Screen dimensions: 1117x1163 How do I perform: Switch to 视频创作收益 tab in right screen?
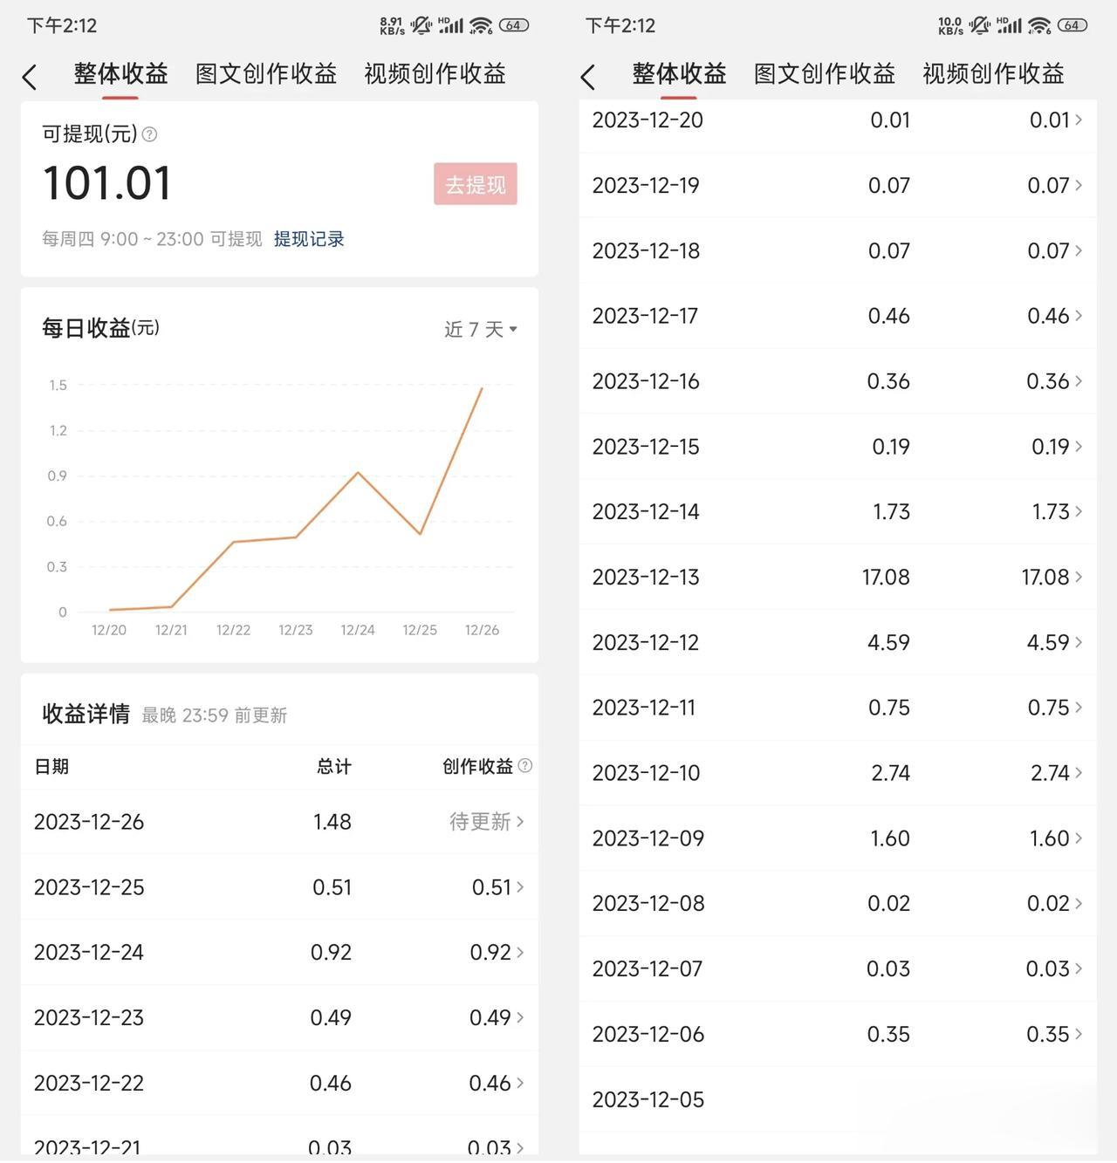coord(993,74)
